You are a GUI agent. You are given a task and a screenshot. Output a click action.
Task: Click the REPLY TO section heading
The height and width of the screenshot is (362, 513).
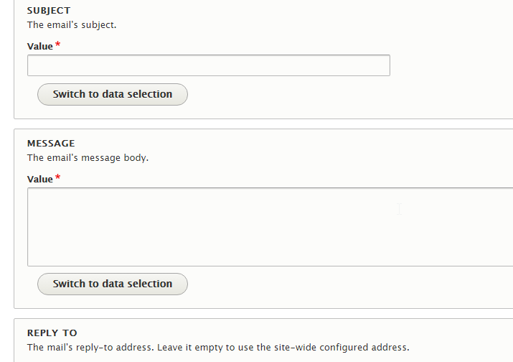52,333
